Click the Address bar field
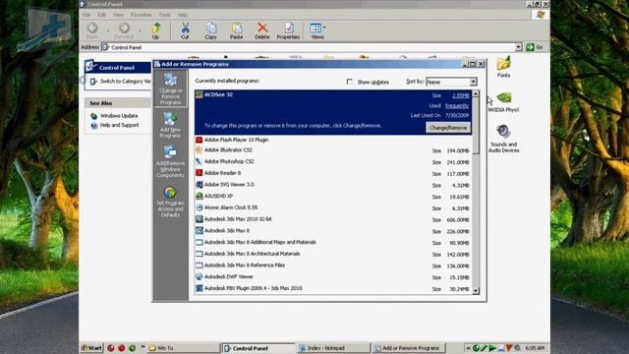The image size is (629, 354). point(308,47)
